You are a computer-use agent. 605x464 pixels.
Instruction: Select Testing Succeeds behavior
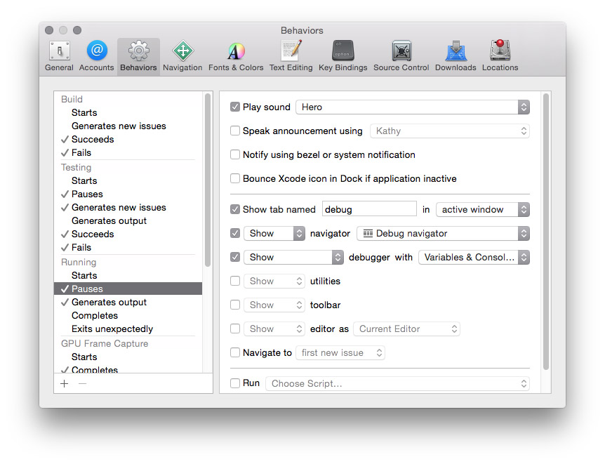[128, 234]
